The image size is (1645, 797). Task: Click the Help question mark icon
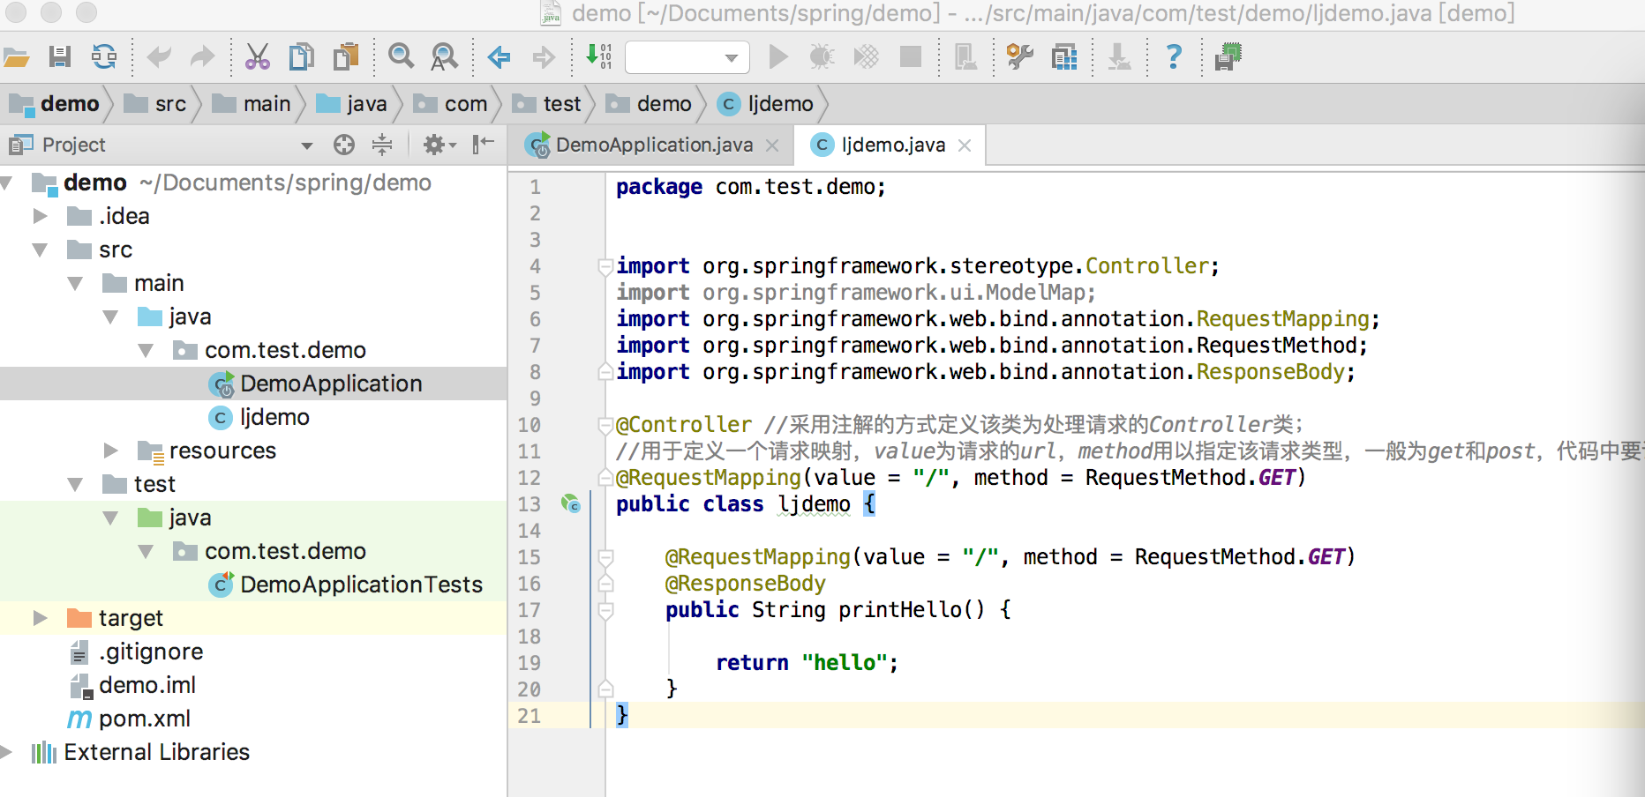coord(1174,57)
